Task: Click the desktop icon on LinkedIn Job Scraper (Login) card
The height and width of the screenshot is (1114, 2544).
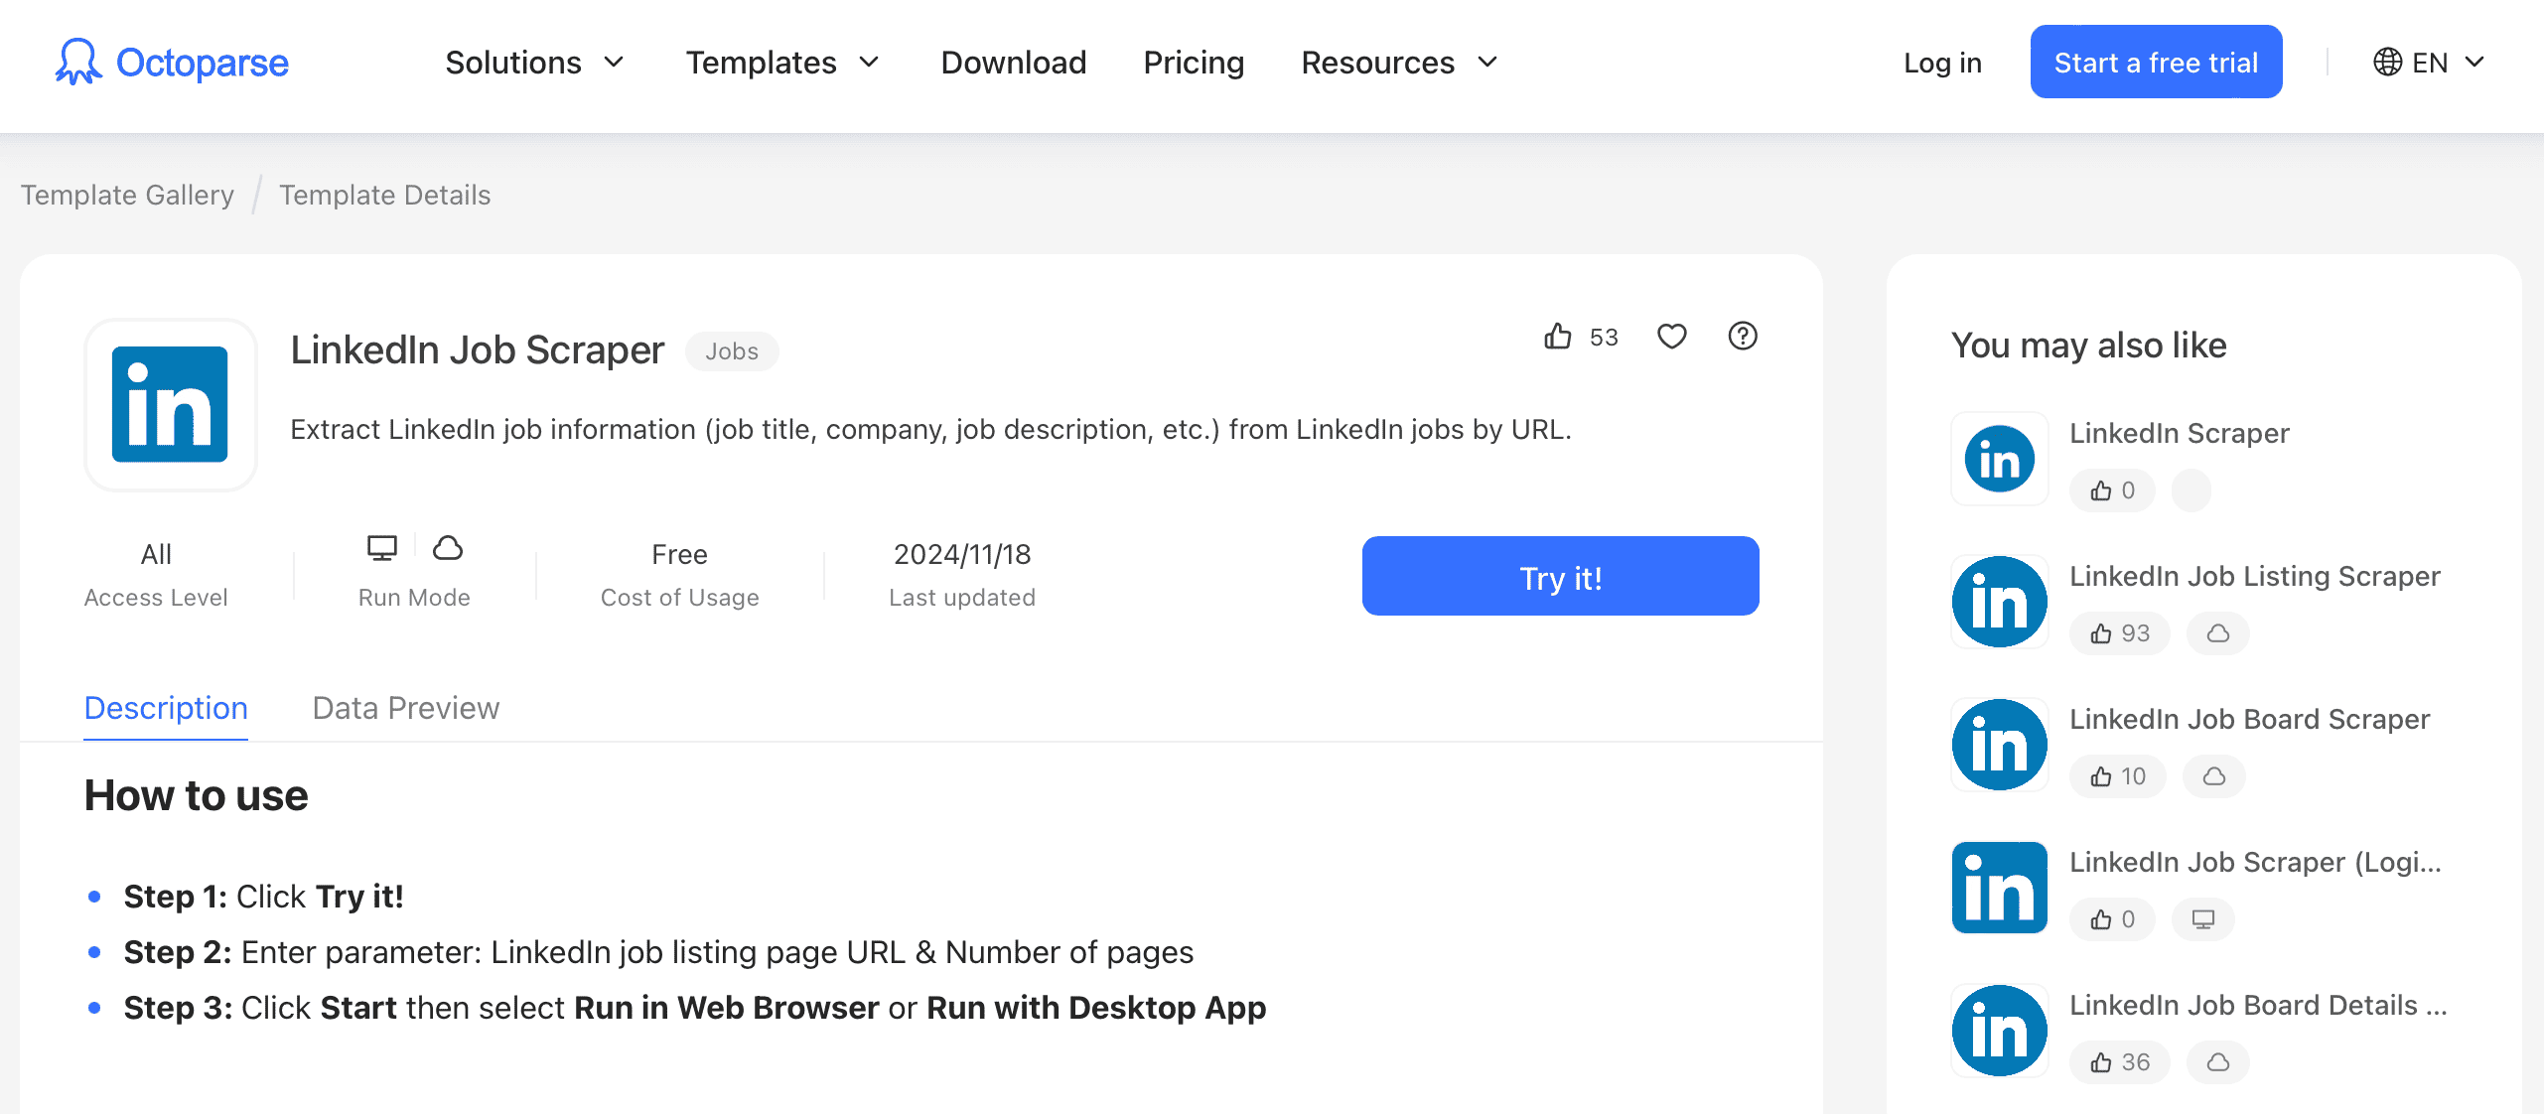Action: 2202,919
